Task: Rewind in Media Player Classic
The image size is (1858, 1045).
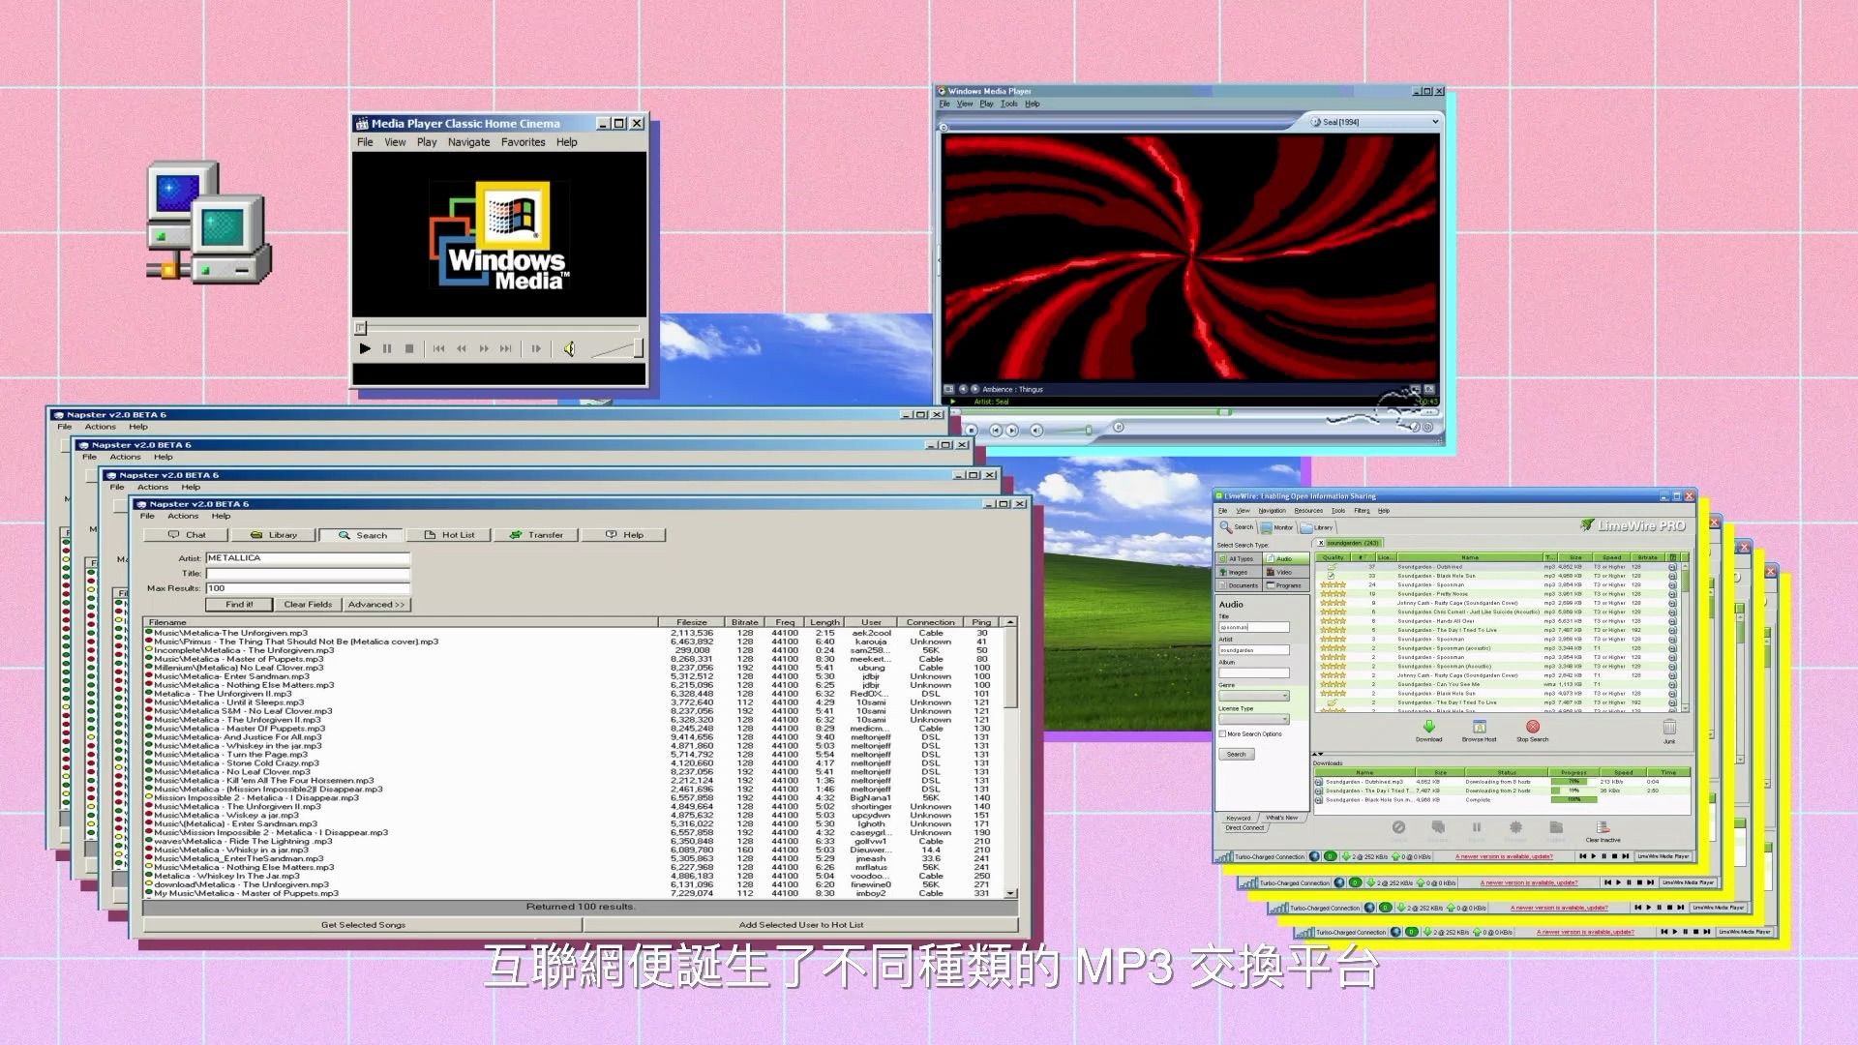Action: [462, 348]
